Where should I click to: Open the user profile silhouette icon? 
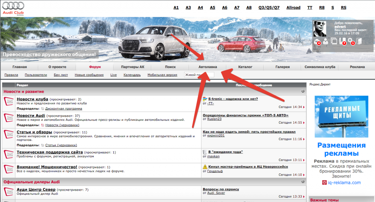click(326, 41)
